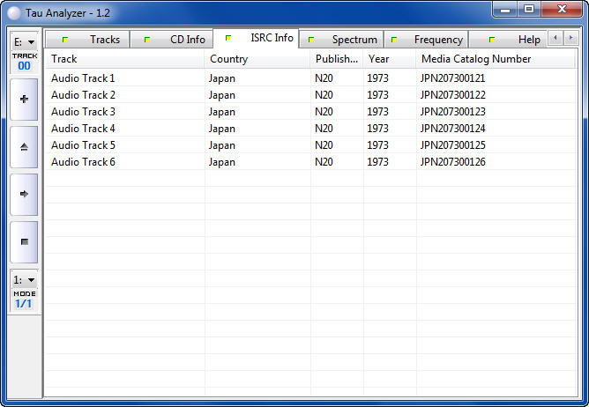Switch to the Spectrum tab

(x=343, y=40)
